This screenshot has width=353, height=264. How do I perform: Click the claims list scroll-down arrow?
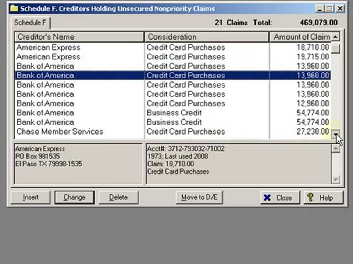pyautogui.click(x=335, y=134)
